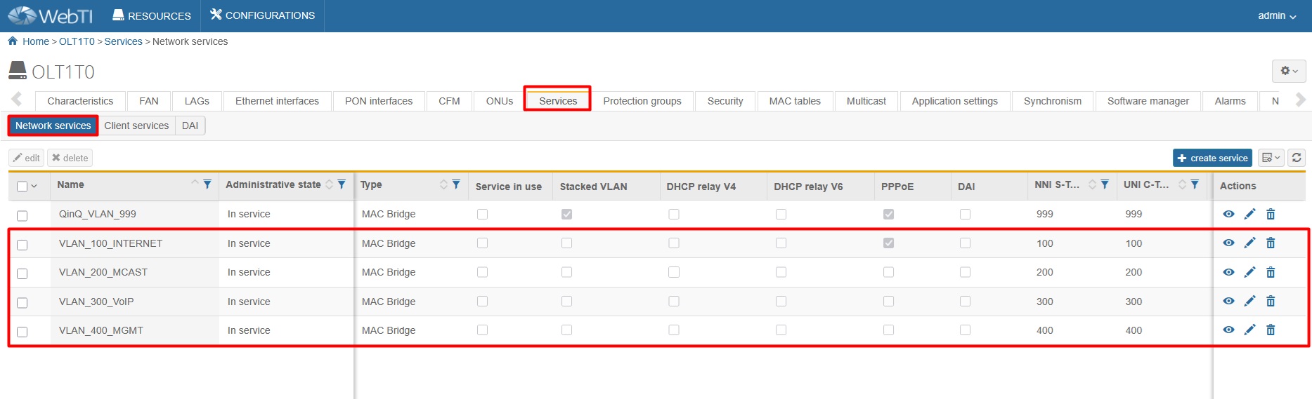
Task: Click the create service button
Action: pos(1212,158)
